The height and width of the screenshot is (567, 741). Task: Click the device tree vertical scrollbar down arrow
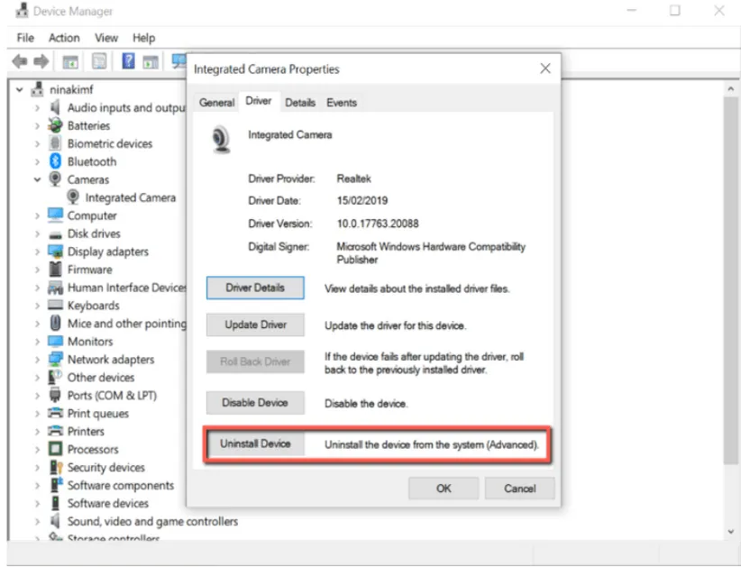(730, 532)
